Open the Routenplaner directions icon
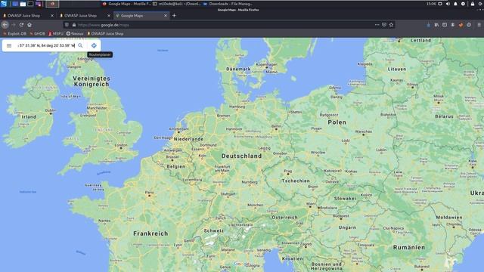The height and width of the screenshot is (272, 484). pos(94,45)
